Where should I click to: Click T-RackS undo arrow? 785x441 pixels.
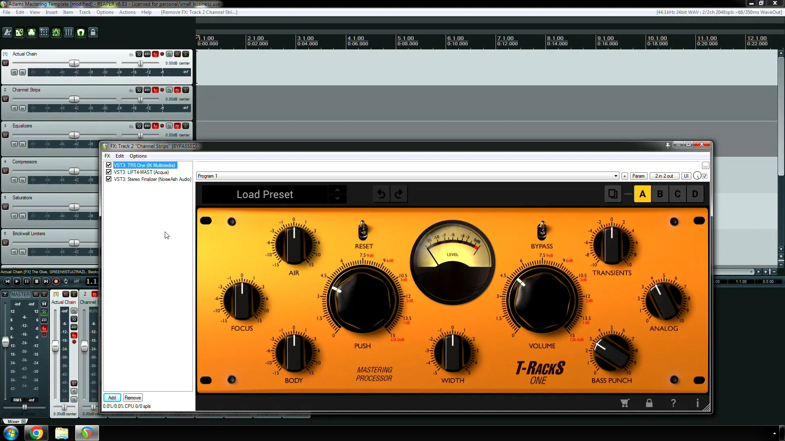(381, 194)
